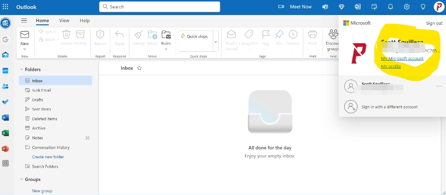Open the settings gear
446x195 pixels.
click(x=407, y=7)
